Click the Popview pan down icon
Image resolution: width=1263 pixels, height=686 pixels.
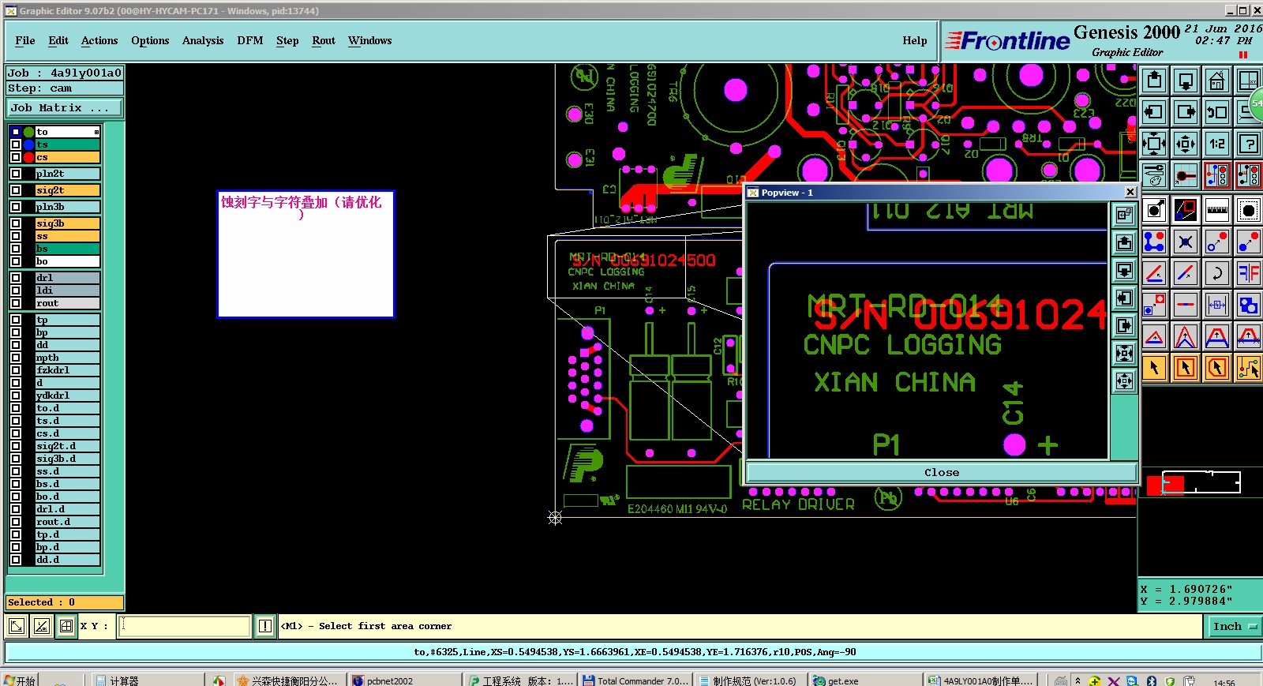[x=1125, y=271]
